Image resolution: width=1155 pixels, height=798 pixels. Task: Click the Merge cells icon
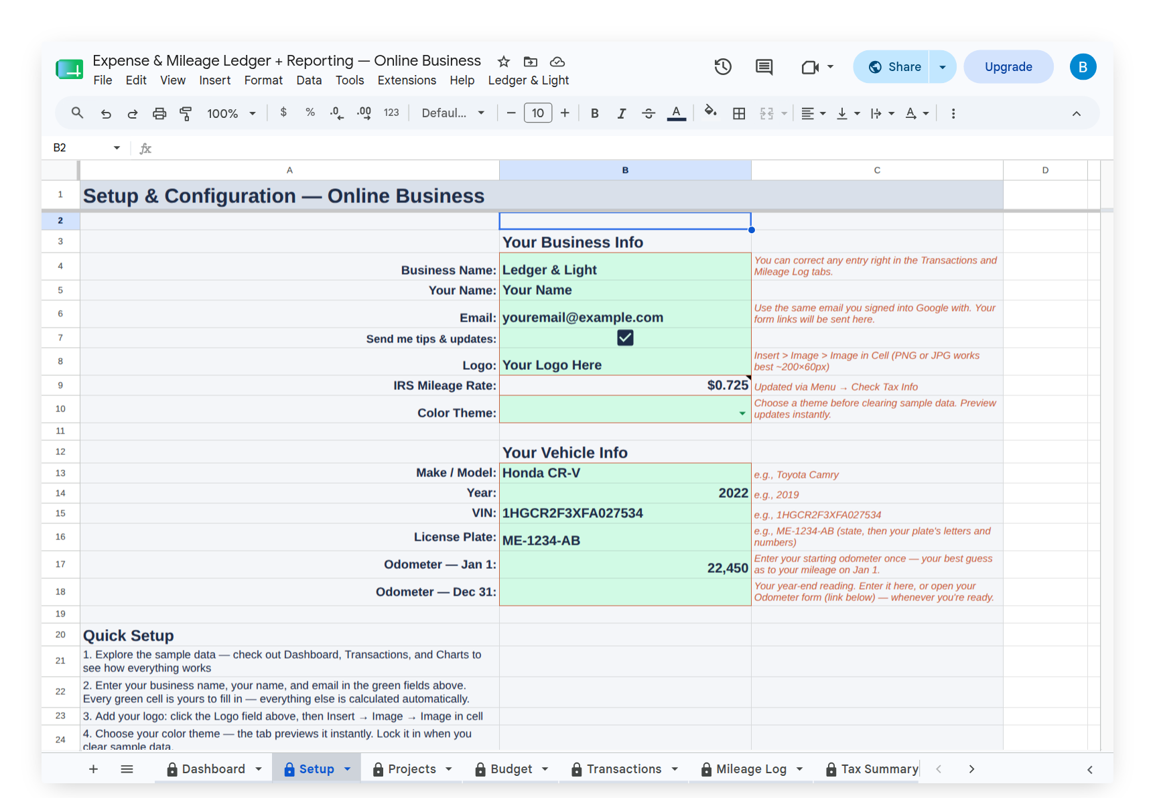point(767,113)
